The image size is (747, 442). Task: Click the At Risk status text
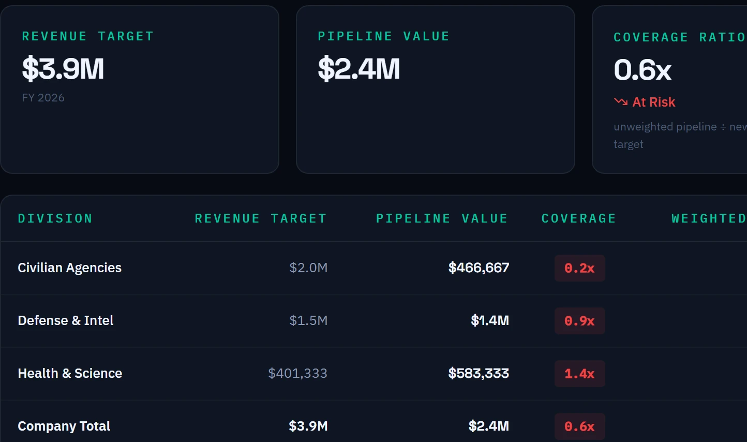[x=654, y=102]
